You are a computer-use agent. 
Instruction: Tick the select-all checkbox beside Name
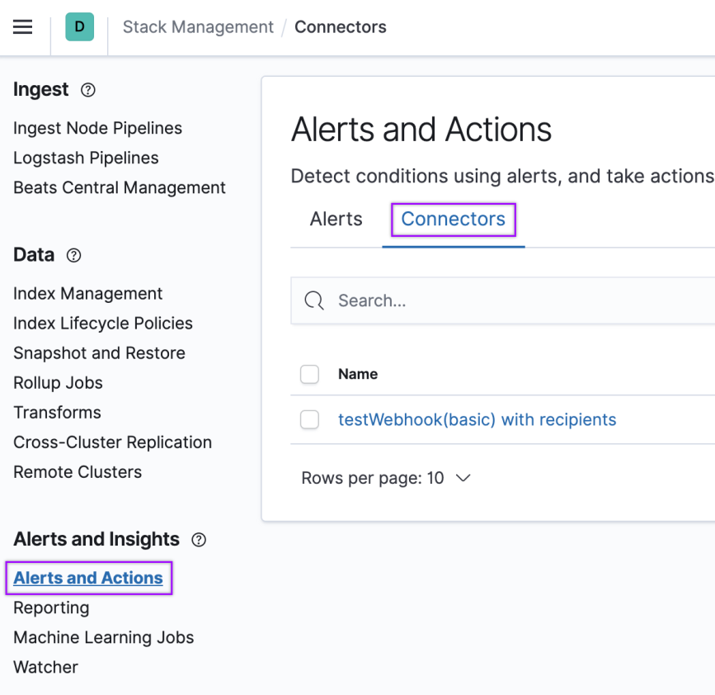(309, 374)
